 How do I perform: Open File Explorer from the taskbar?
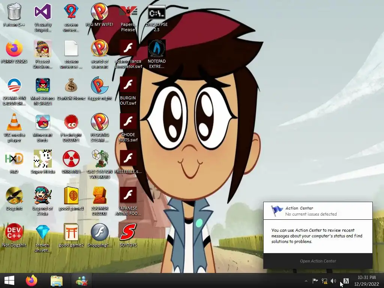tap(57, 280)
